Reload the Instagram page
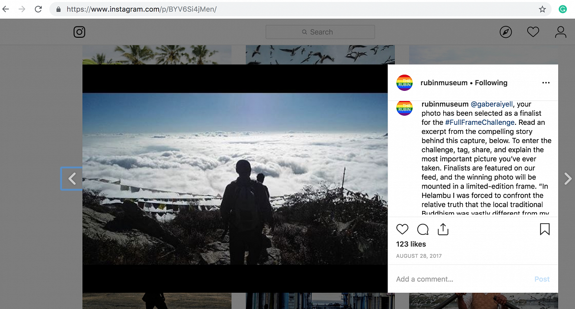575x309 pixels. (x=38, y=9)
